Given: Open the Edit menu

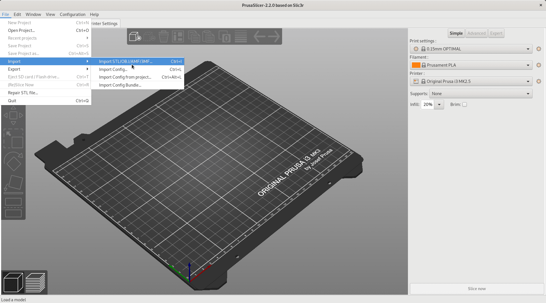Looking at the screenshot, I should click(17, 15).
